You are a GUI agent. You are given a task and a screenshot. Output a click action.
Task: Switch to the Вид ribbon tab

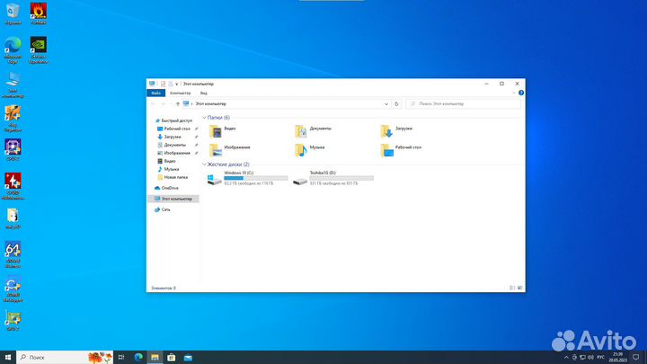tap(204, 93)
